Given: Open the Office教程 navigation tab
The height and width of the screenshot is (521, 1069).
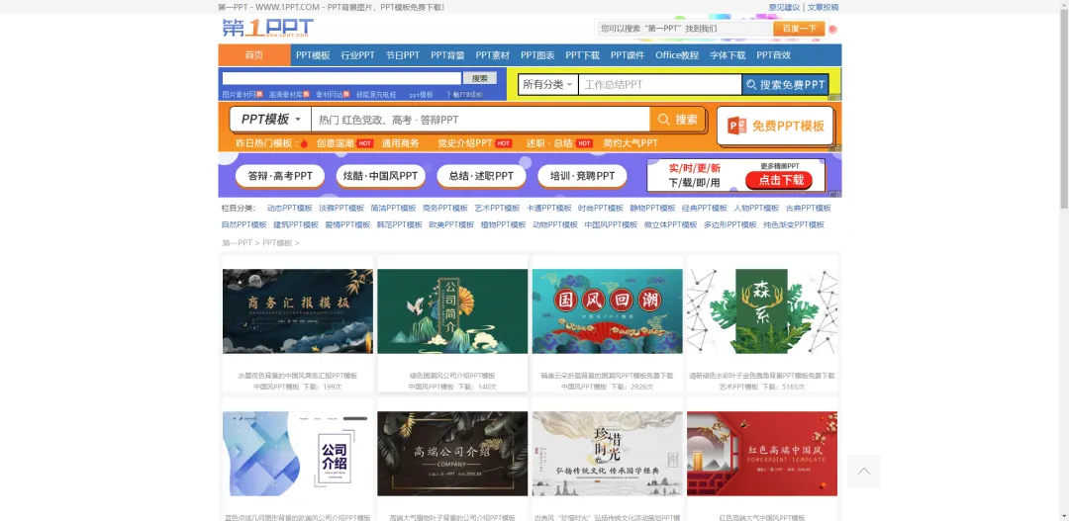Looking at the screenshot, I should tap(677, 55).
